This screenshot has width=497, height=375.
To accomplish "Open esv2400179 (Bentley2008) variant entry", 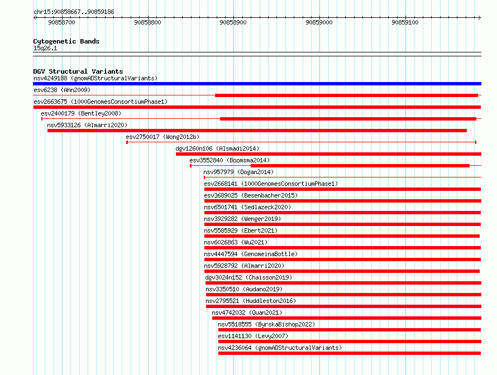I will [x=81, y=113].
